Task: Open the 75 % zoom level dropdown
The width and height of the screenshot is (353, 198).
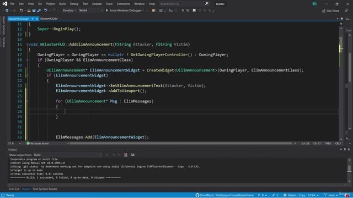Action: [14, 143]
